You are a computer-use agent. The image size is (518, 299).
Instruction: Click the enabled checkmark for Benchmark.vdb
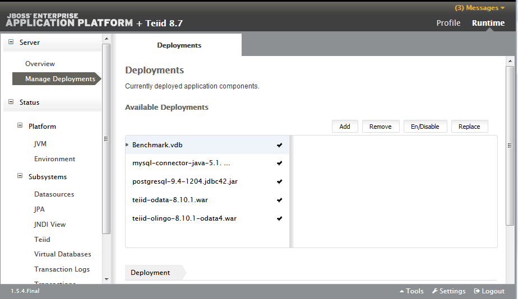click(x=280, y=145)
